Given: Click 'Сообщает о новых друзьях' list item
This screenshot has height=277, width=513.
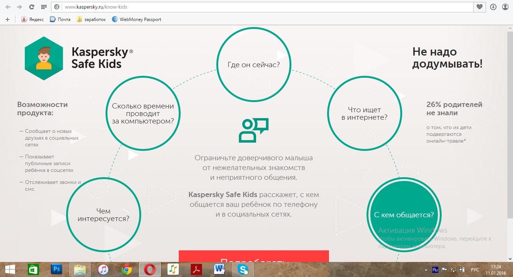Looking at the screenshot, I should tap(49, 138).
